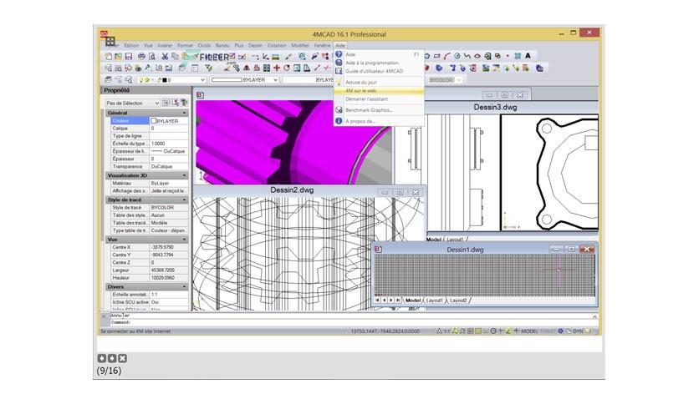Toggle MODEL mode in status bar

(529, 331)
